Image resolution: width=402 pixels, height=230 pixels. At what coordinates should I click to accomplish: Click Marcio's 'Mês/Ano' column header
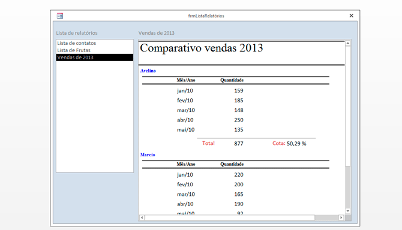[186, 164]
